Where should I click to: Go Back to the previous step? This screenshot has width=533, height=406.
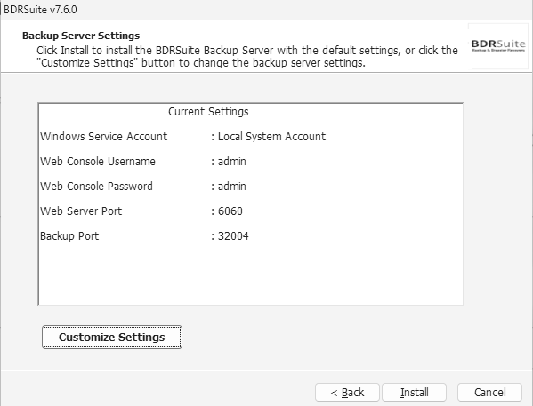click(x=347, y=393)
